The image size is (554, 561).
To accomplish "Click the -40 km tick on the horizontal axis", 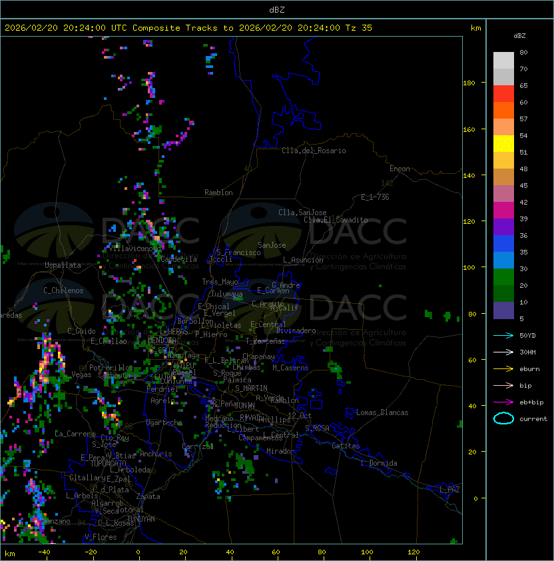I will tap(45, 552).
